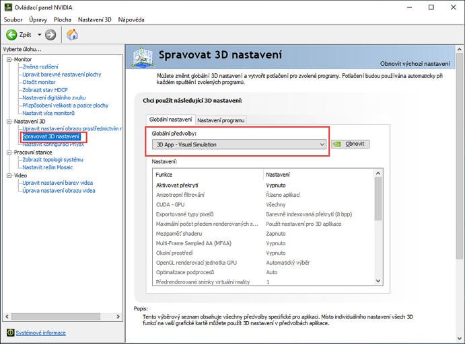The width and height of the screenshot is (465, 344).
Task: Switch to Nastavení programu tab
Action: click(221, 120)
